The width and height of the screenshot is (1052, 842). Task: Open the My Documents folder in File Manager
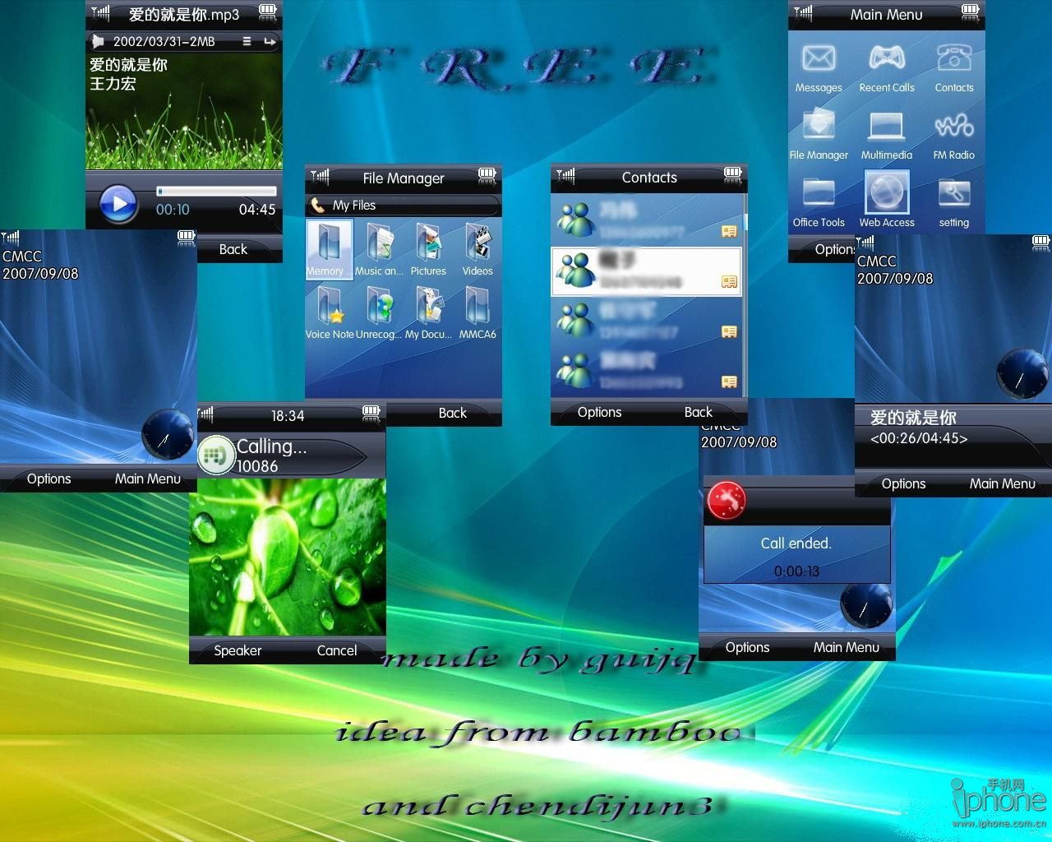click(x=428, y=312)
